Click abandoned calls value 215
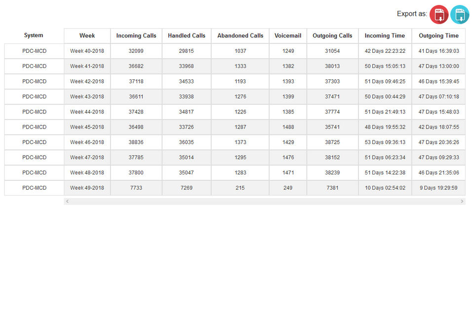This screenshot has height=310, width=474. (240, 188)
